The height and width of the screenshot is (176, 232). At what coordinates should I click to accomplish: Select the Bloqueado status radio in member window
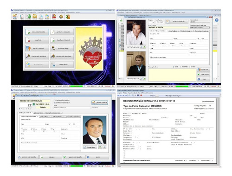point(190,67)
